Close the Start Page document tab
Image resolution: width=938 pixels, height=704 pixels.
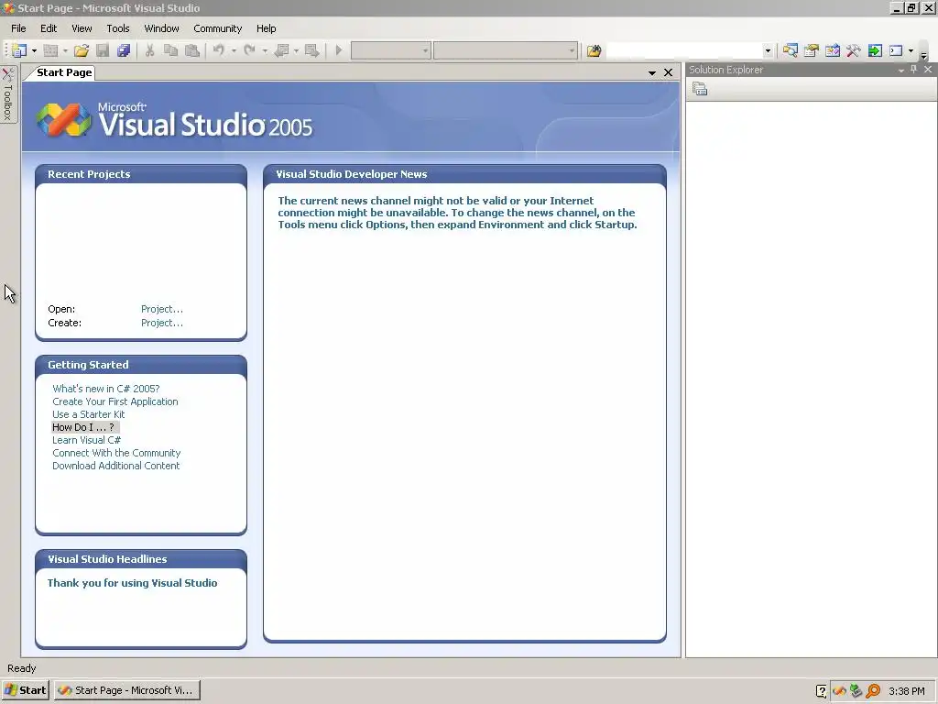click(x=668, y=72)
